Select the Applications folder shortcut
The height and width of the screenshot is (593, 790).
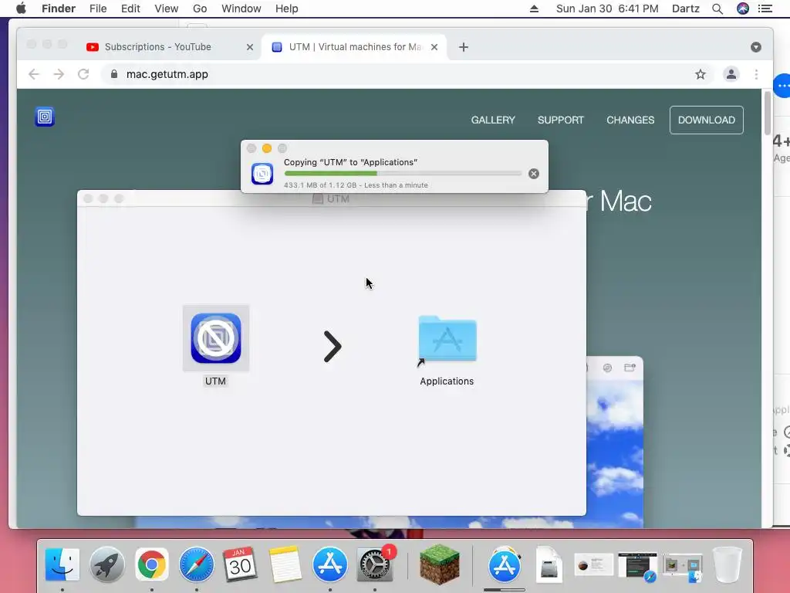[x=447, y=341]
